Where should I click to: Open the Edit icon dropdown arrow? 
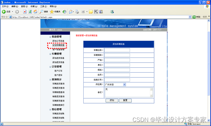click(87, 12)
